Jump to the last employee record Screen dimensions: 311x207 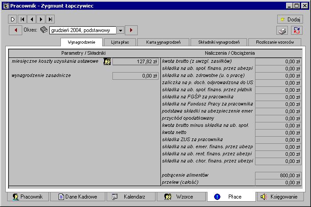pos(50,19)
